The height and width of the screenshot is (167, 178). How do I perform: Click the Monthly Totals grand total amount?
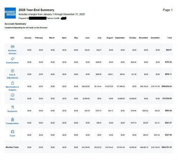pyautogui.click(x=167, y=147)
